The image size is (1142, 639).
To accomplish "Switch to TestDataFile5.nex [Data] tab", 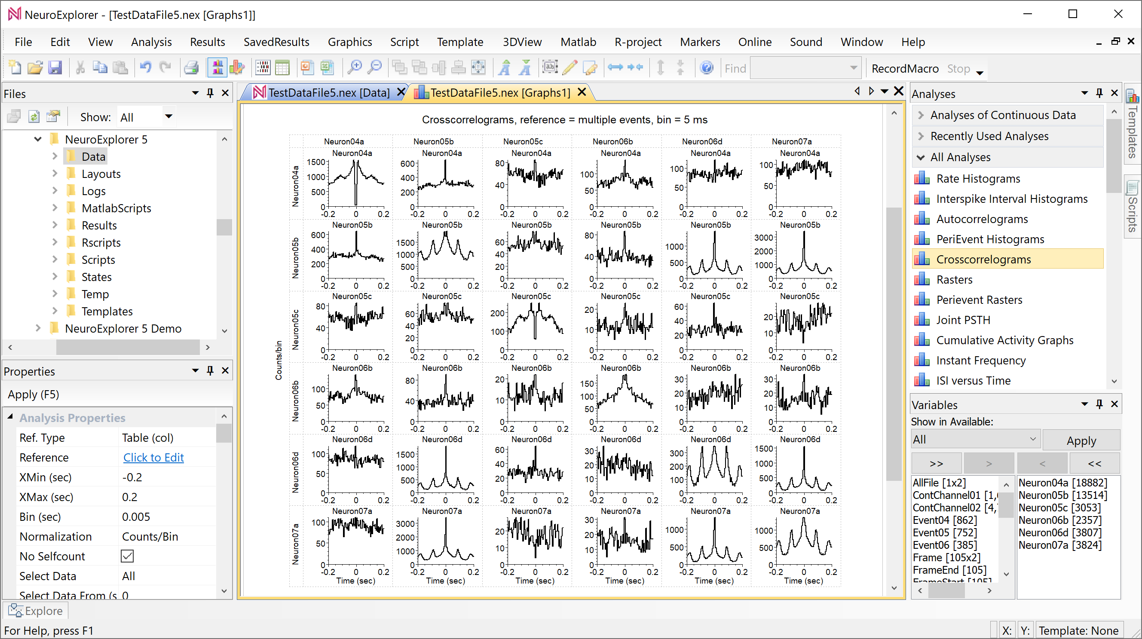I will point(328,93).
